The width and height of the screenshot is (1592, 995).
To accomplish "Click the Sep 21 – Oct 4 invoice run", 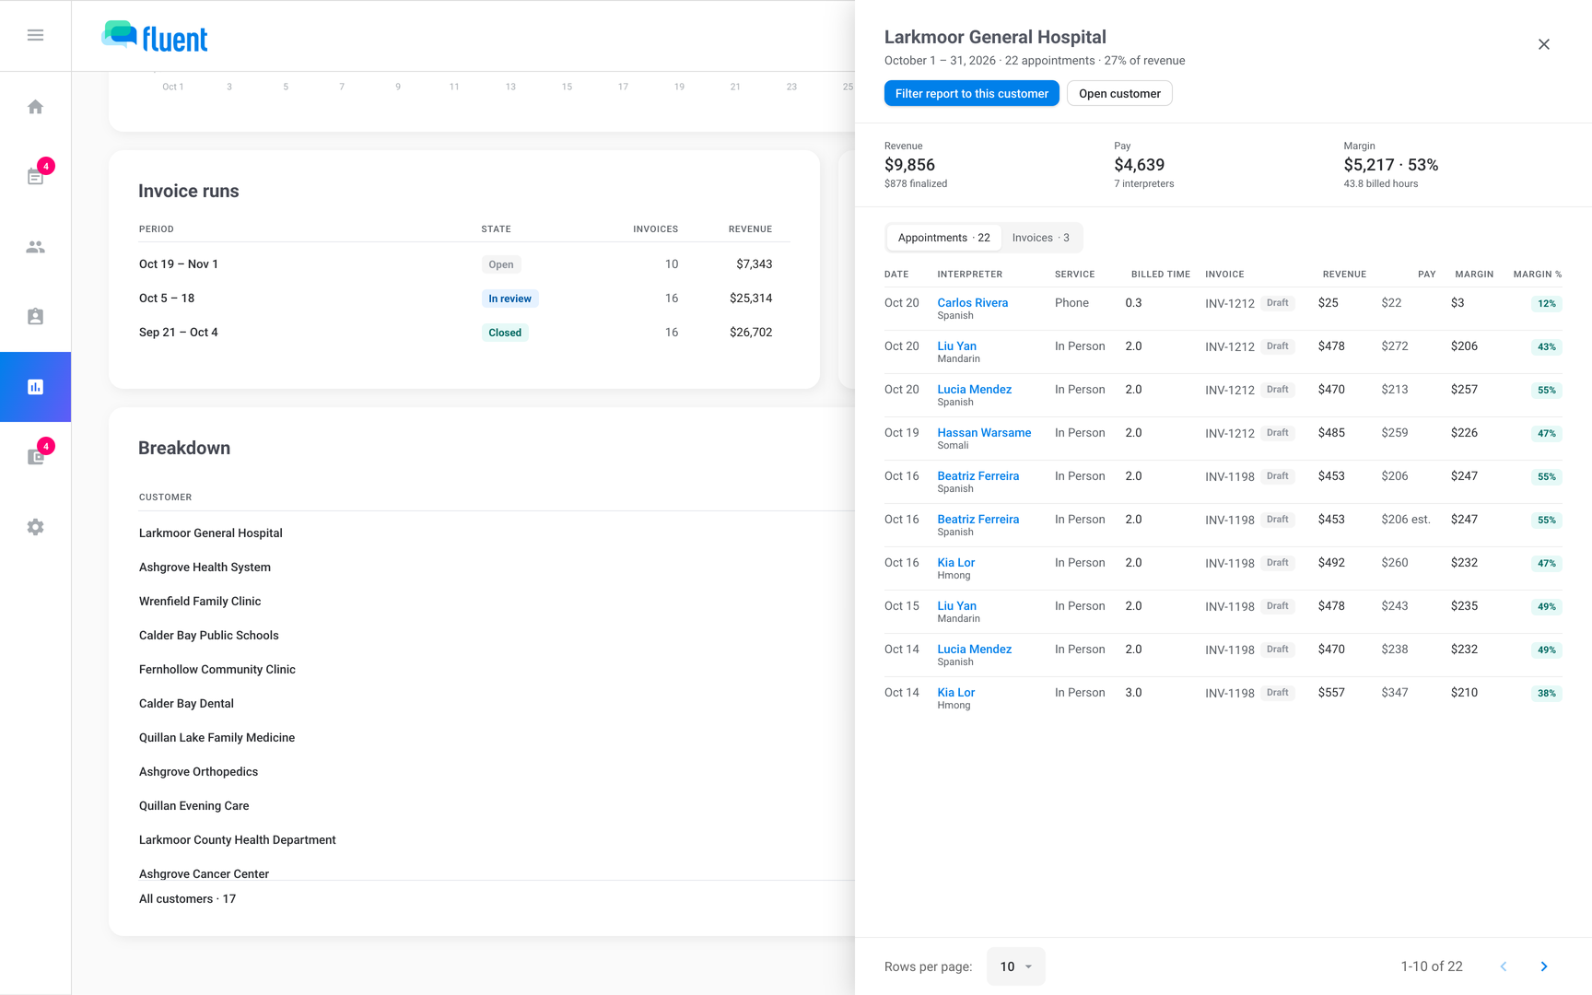I will 464,333.
